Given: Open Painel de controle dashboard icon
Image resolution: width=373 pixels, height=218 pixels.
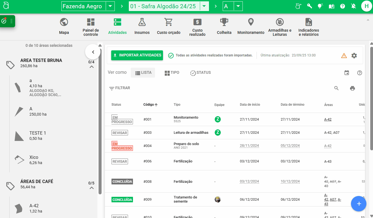Looking at the screenshot, I should (91, 22).
